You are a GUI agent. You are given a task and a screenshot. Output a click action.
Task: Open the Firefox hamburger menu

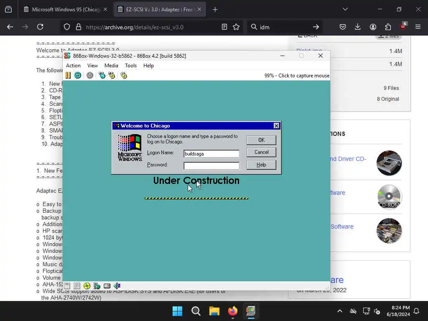pos(418,27)
